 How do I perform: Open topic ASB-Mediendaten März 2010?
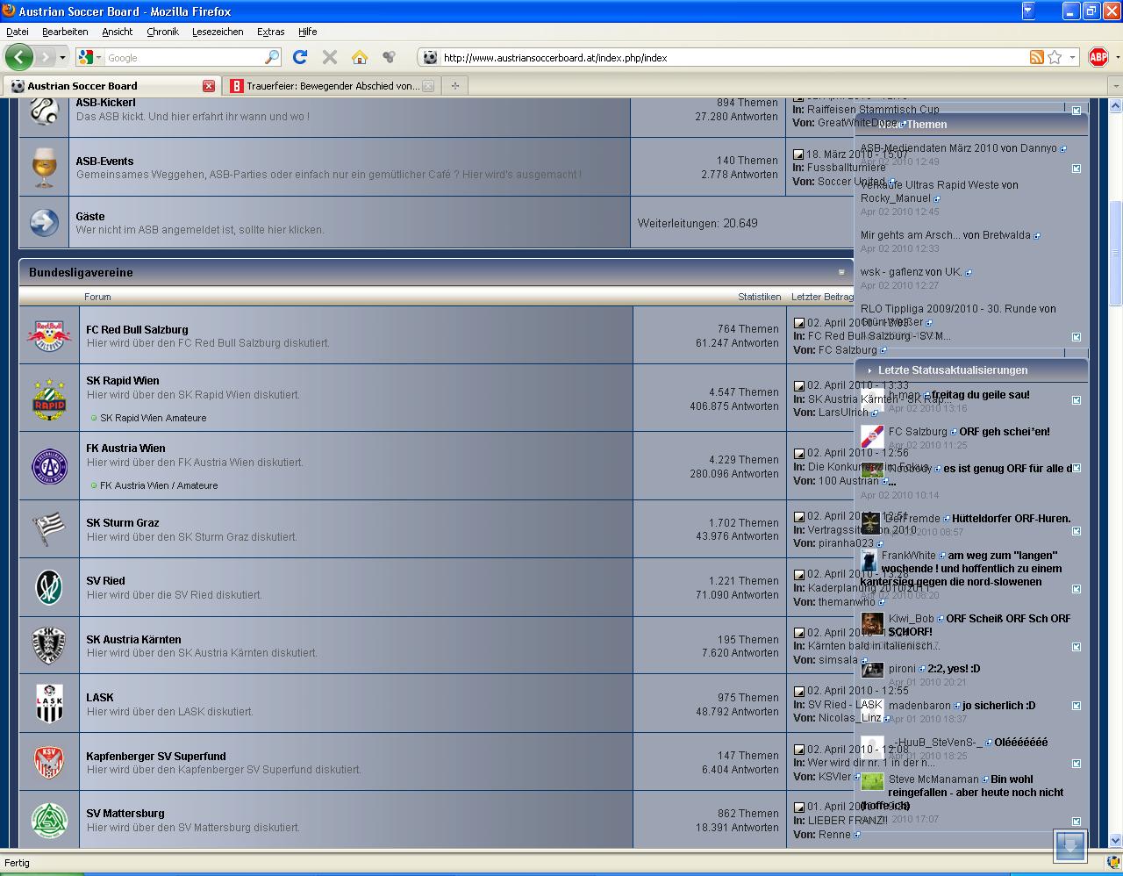(x=927, y=148)
